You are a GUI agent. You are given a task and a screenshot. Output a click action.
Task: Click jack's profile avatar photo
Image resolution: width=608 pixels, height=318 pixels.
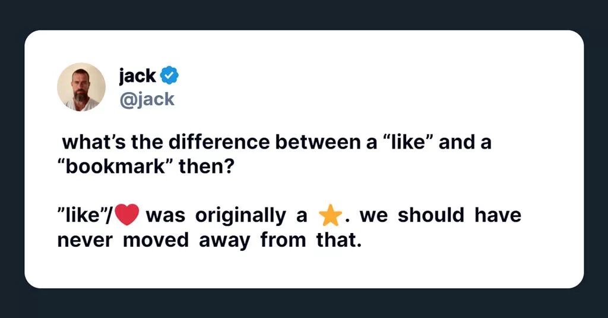81,87
